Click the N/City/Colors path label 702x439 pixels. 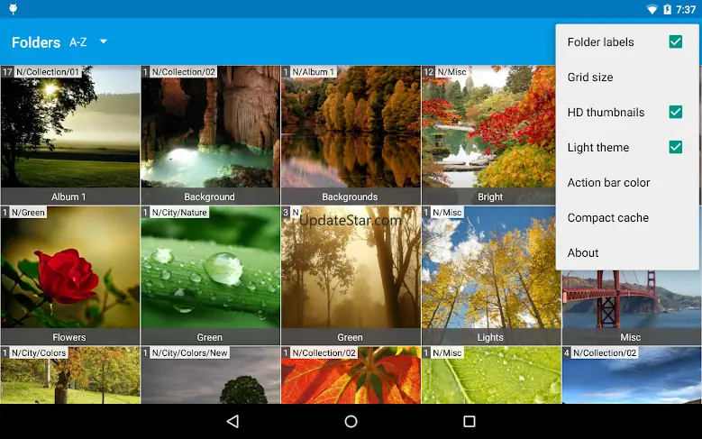coord(39,353)
